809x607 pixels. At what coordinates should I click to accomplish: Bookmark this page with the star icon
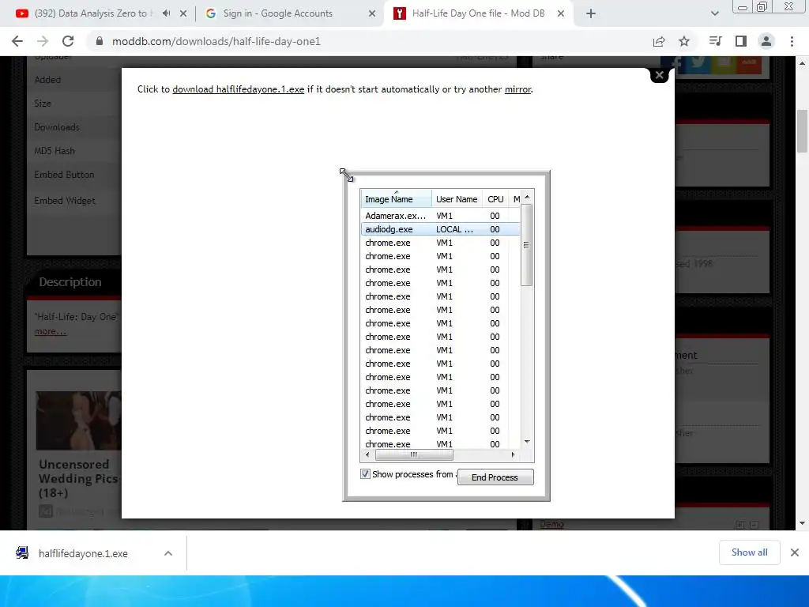tap(684, 41)
